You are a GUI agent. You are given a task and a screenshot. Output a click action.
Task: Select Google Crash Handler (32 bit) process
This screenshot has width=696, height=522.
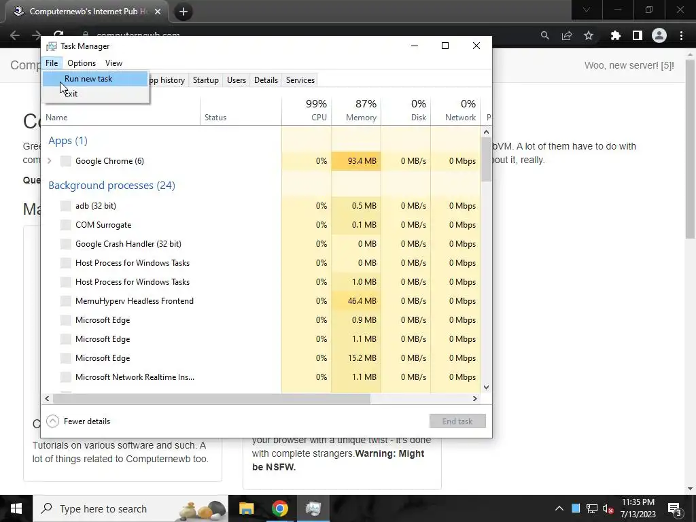point(260,244)
